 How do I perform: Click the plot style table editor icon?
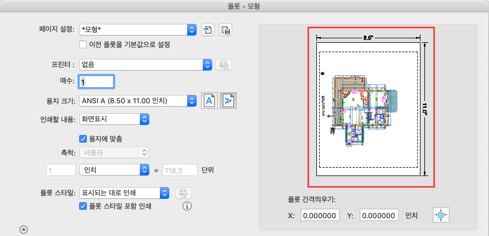[x=184, y=193]
